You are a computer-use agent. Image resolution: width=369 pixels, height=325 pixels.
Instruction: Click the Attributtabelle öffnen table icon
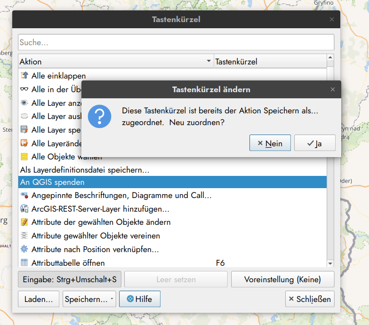(24, 263)
